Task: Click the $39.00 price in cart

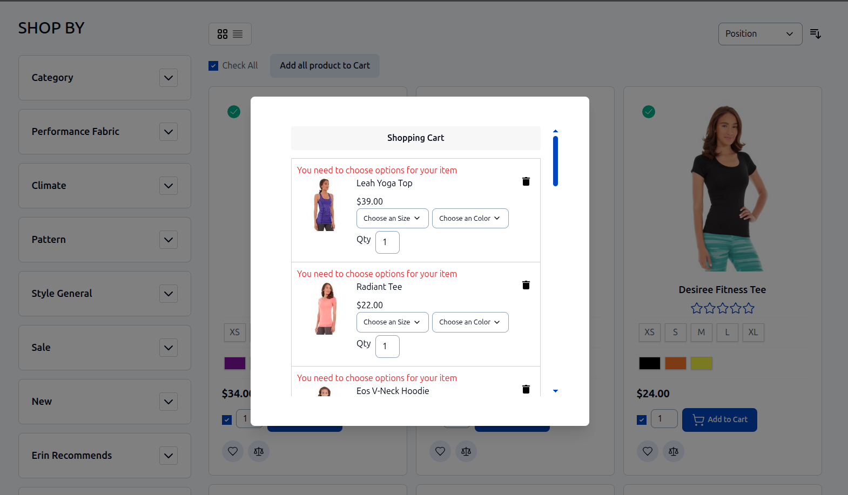Action: pyautogui.click(x=369, y=202)
